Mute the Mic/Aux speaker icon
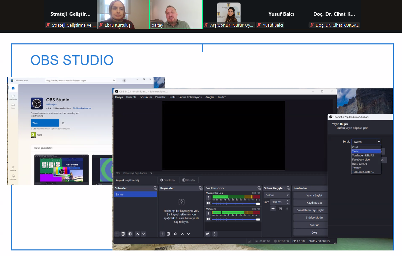The image size is (402, 256). [x=208, y=219]
